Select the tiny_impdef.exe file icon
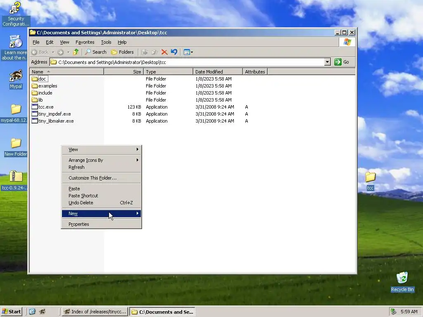The height and width of the screenshot is (317, 423). click(35, 114)
